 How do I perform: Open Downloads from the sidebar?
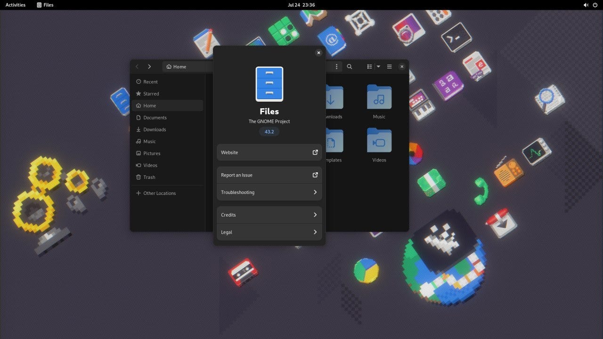[168, 129]
